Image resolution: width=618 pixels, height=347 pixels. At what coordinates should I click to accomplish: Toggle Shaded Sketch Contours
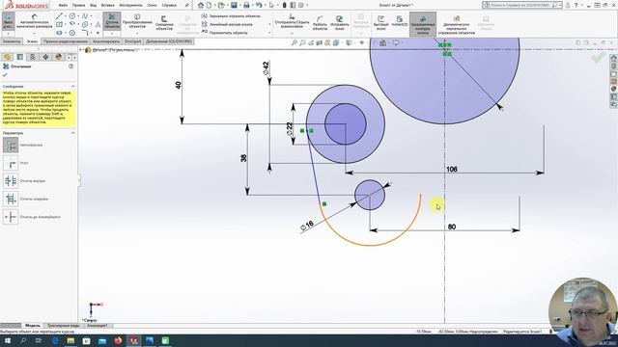[423, 24]
